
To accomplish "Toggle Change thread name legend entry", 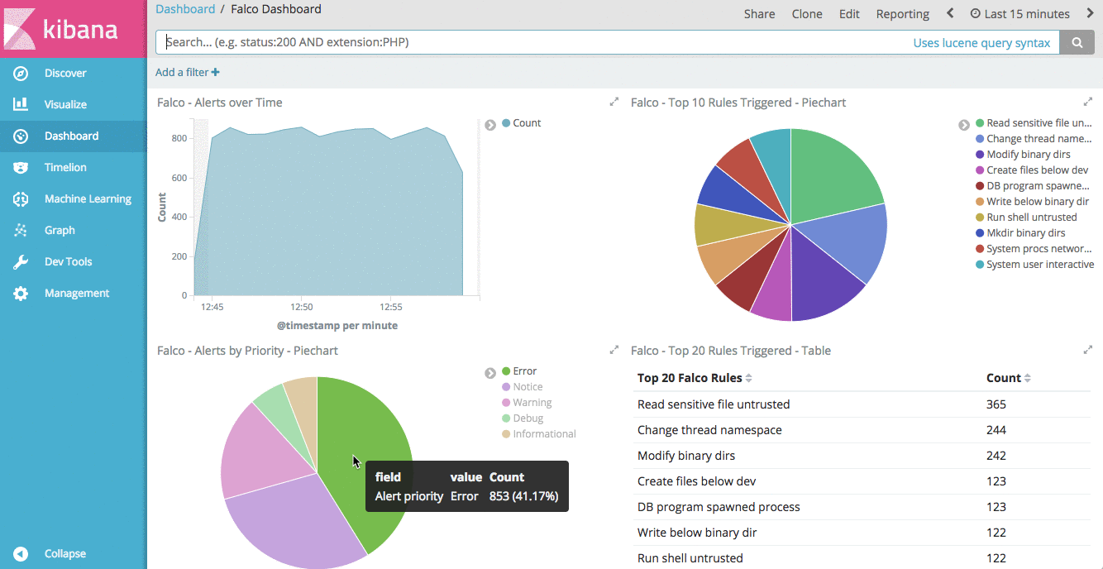I will (x=1034, y=139).
